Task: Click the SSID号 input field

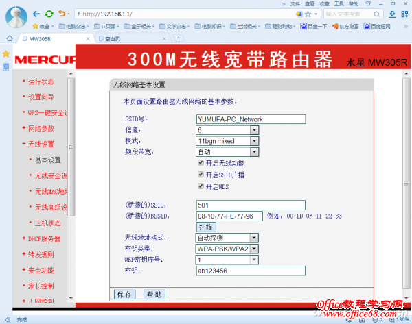Action: (x=251, y=119)
